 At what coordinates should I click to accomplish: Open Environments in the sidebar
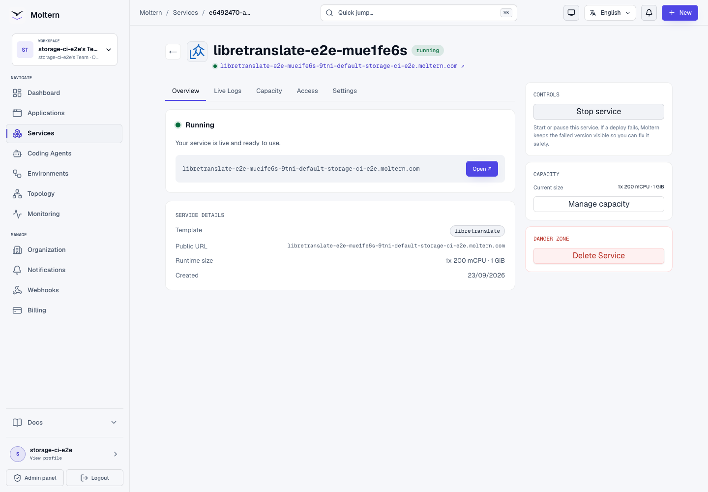pos(64,174)
